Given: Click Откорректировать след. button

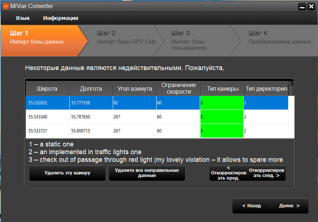Looking at the screenshot, I should pyautogui.click(x=266, y=173).
